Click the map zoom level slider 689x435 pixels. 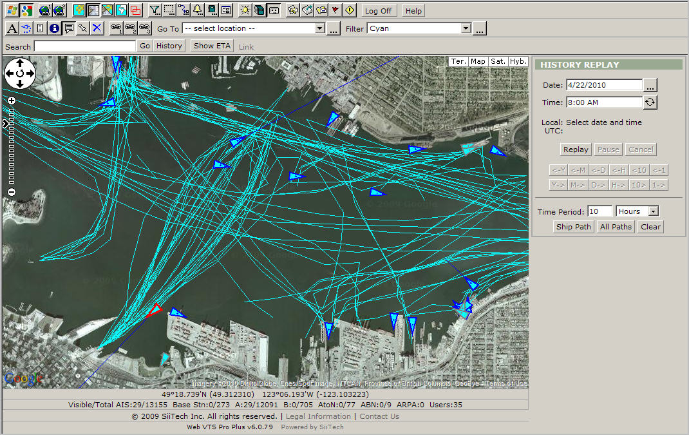tap(12, 146)
